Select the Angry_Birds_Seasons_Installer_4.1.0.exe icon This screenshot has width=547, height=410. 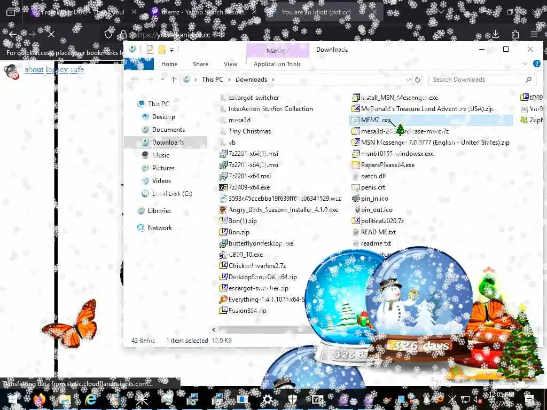pos(223,210)
